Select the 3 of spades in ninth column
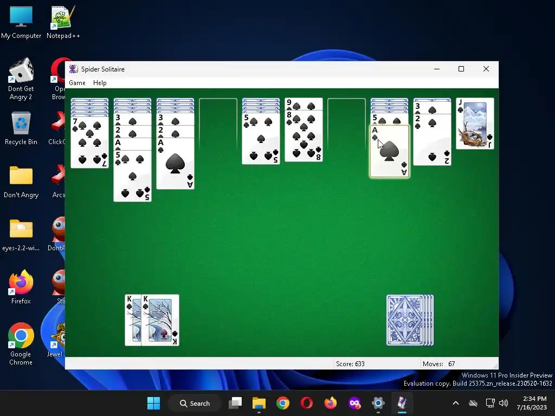 (432, 108)
